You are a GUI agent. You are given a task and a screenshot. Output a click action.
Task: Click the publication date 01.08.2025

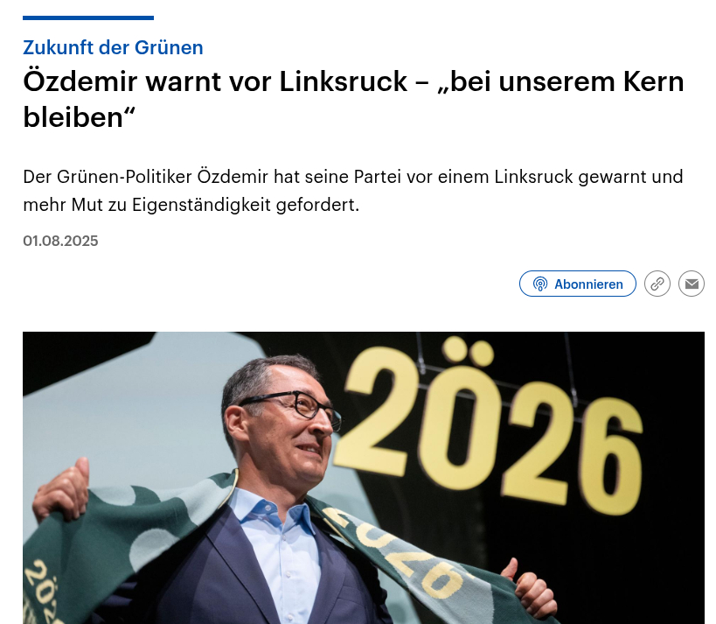[60, 241]
